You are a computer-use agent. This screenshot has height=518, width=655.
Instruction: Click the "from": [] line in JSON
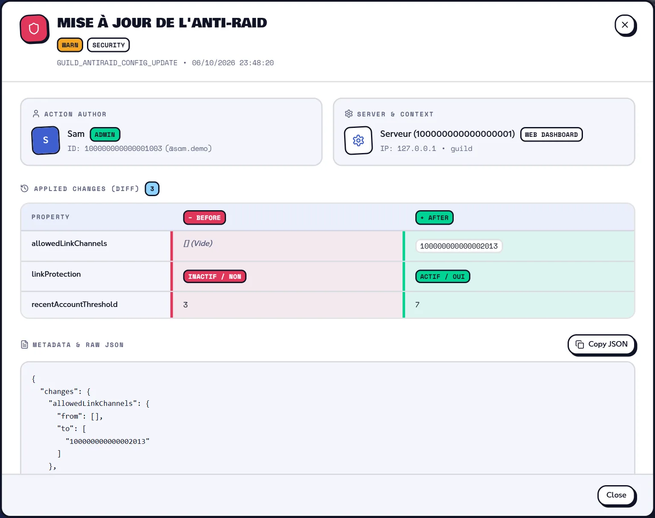[80, 416]
